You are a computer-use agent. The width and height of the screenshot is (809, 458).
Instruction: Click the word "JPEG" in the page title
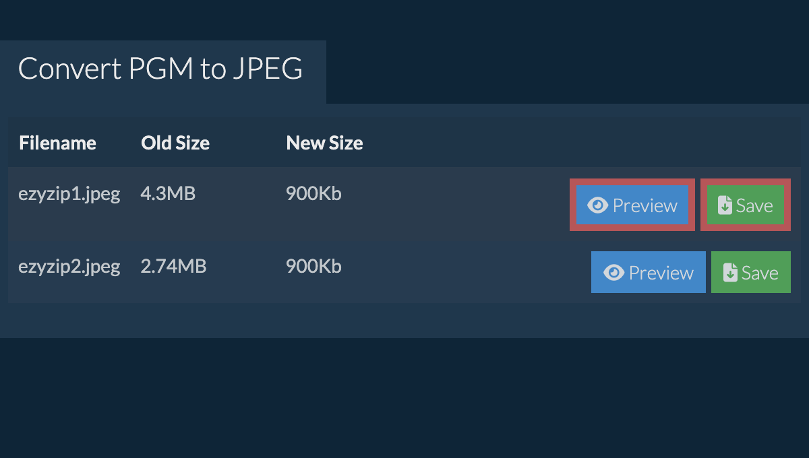coord(268,69)
